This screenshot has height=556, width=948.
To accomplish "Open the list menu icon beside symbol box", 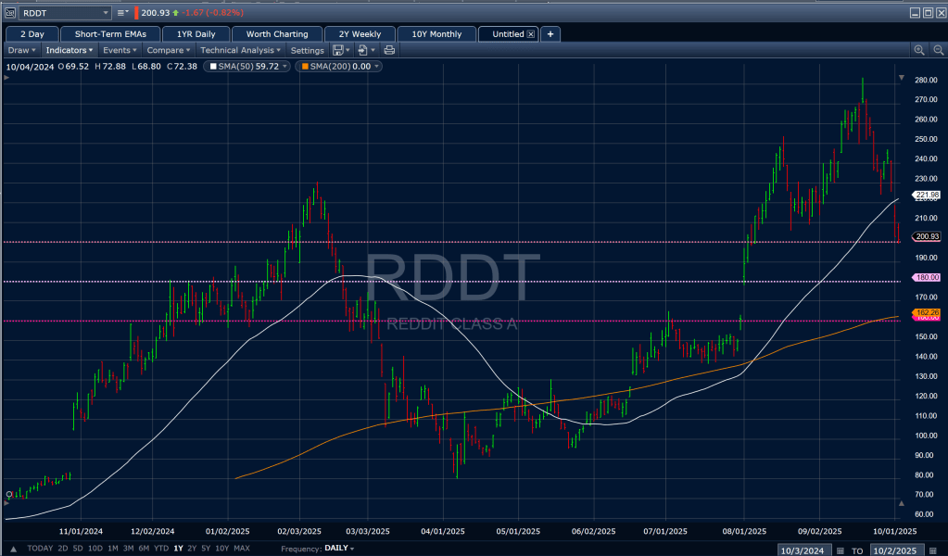I will [x=122, y=13].
